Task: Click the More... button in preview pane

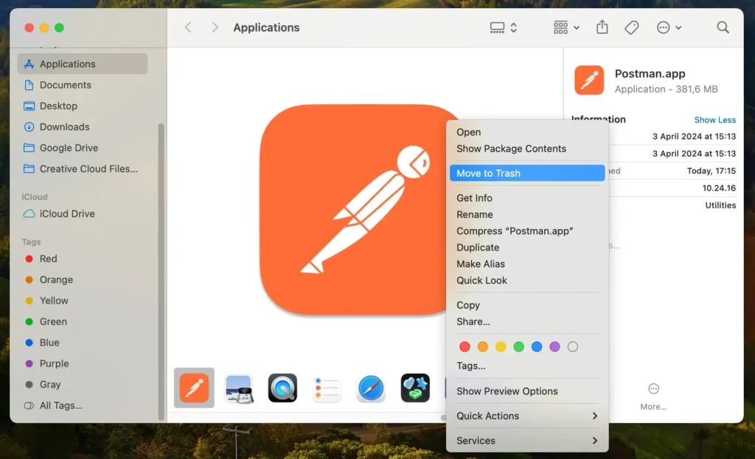Action: click(x=653, y=397)
